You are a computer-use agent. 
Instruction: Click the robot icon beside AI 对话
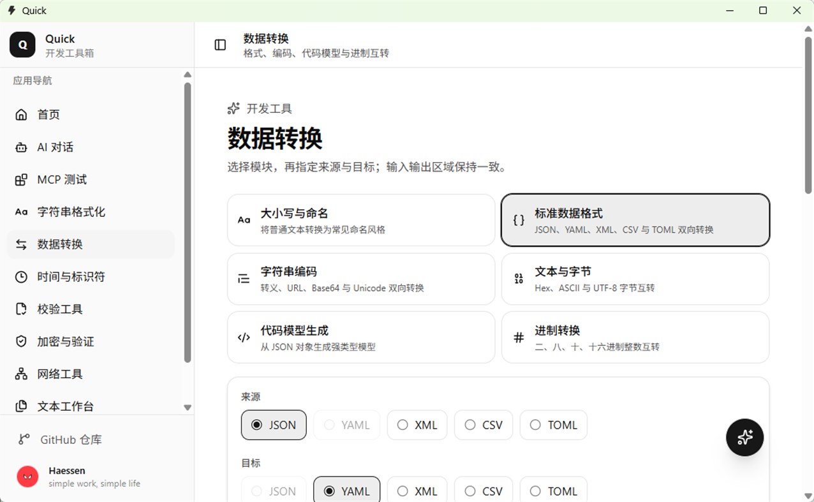[x=21, y=147]
